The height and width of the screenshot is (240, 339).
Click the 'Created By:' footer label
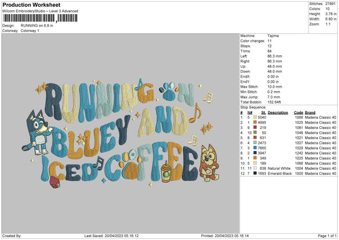tap(12, 235)
